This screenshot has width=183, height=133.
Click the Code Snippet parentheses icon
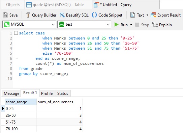pyautogui.click(x=94, y=15)
